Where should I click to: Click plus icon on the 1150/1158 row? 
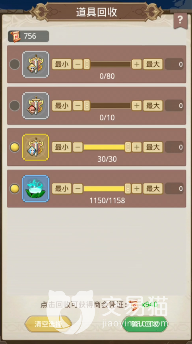(137, 189)
